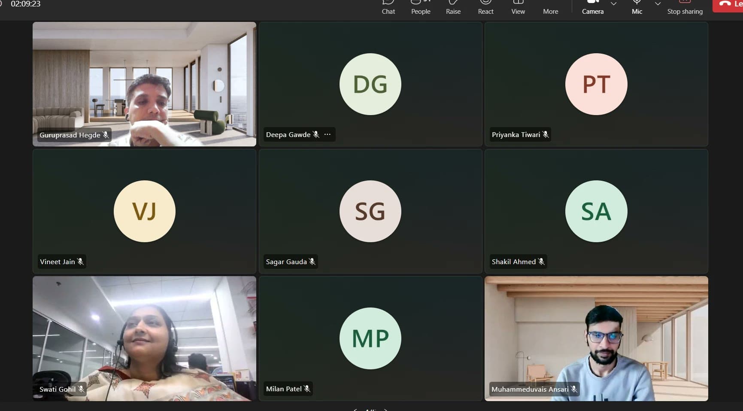Image resolution: width=743 pixels, height=411 pixels.
Task: Select Muhammeduvais Ansari's video tile
Action: 596,338
